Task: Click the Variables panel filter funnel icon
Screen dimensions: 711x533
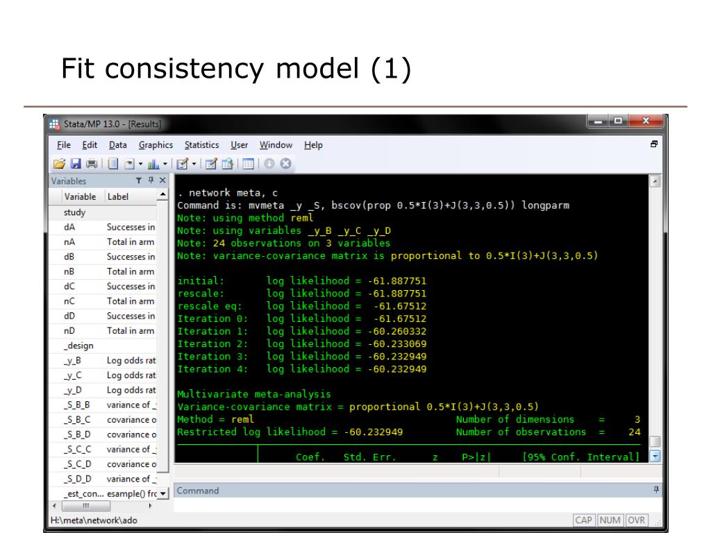Action: (x=139, y=180)
